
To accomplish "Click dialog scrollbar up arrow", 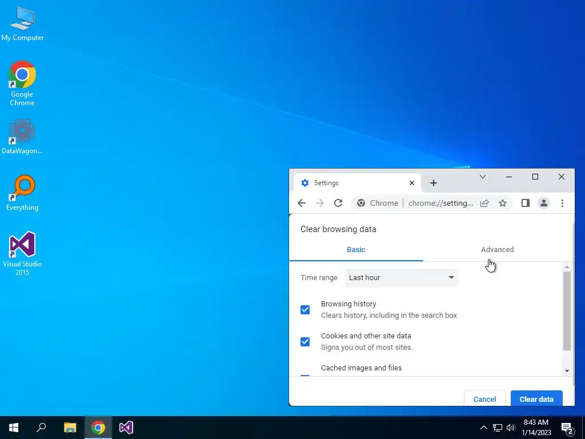I will (567, 268).
